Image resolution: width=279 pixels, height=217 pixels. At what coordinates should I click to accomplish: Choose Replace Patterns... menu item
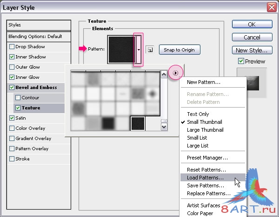tap(213, 193)
